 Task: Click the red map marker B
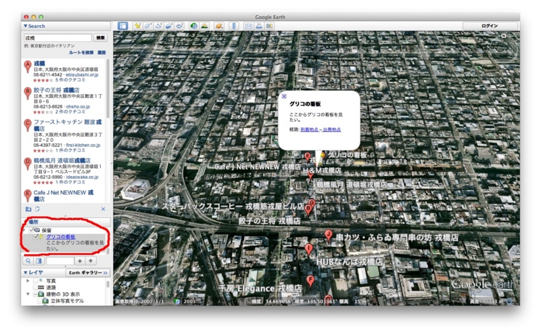point(309,209)
